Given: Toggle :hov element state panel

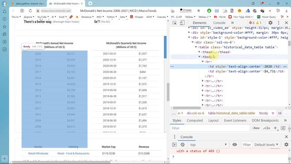Looking at the screenshot, I should coord(256,128).
